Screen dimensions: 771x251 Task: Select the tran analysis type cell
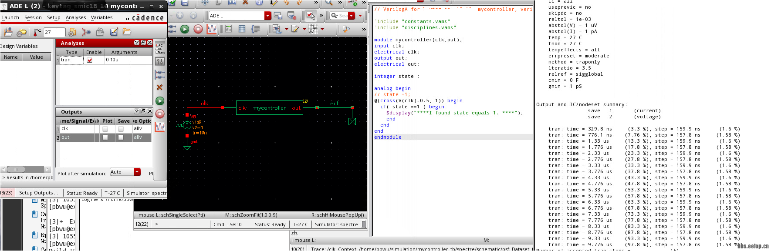pyautogui.click(x=71, y=60)
